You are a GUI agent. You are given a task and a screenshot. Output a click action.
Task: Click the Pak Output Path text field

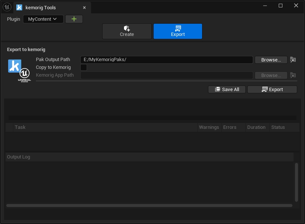click(x=167, y=60)
